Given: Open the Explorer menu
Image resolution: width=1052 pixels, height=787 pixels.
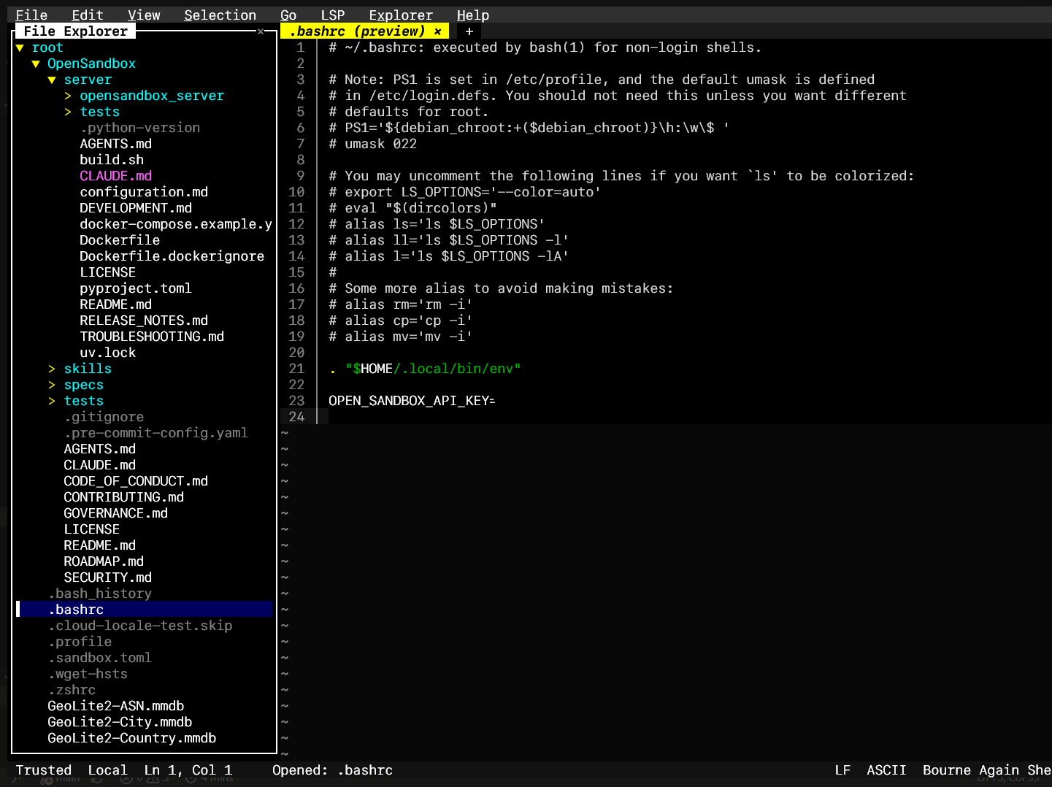Looking at the screenshot, I should coord(401,15).
